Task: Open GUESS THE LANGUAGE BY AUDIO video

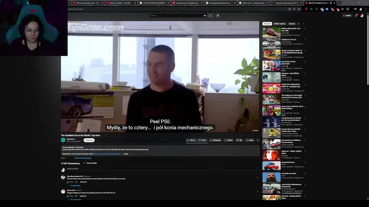Action: point(271,88)
